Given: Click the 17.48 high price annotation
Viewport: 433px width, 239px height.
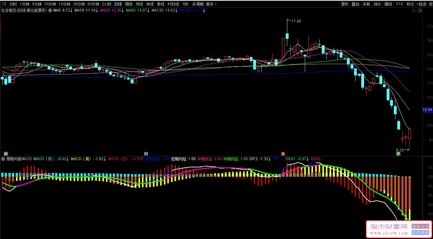Looking at the screenshot, I should click(x=296, y=21).
